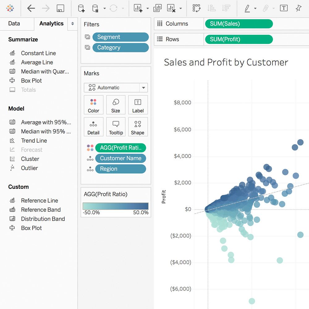The width and height of the screenshot is (309, 309).
Task: Select the Analytics tab
Action: point(51,23)
